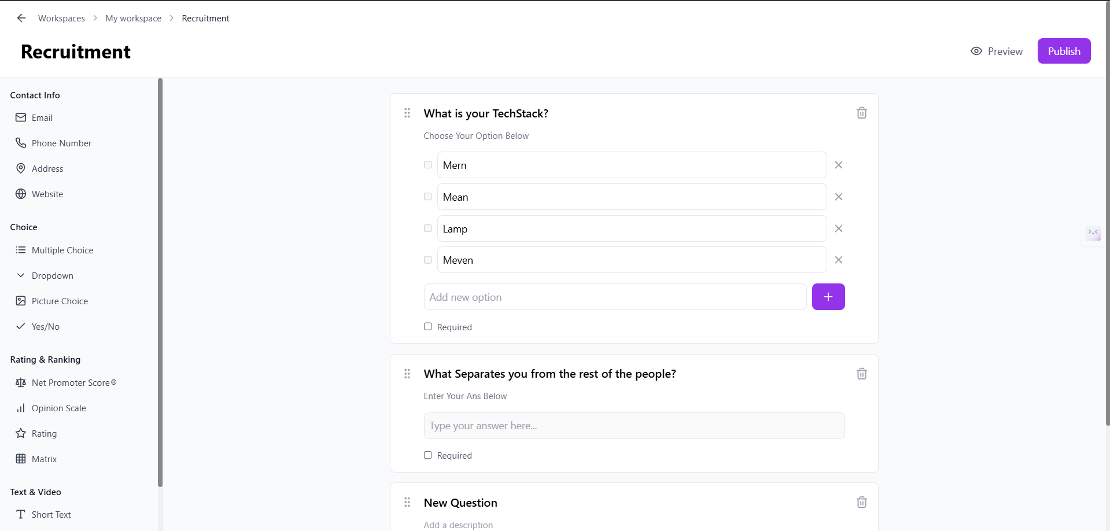
Task: Add an Opinion Scale field
Action: 58,408
